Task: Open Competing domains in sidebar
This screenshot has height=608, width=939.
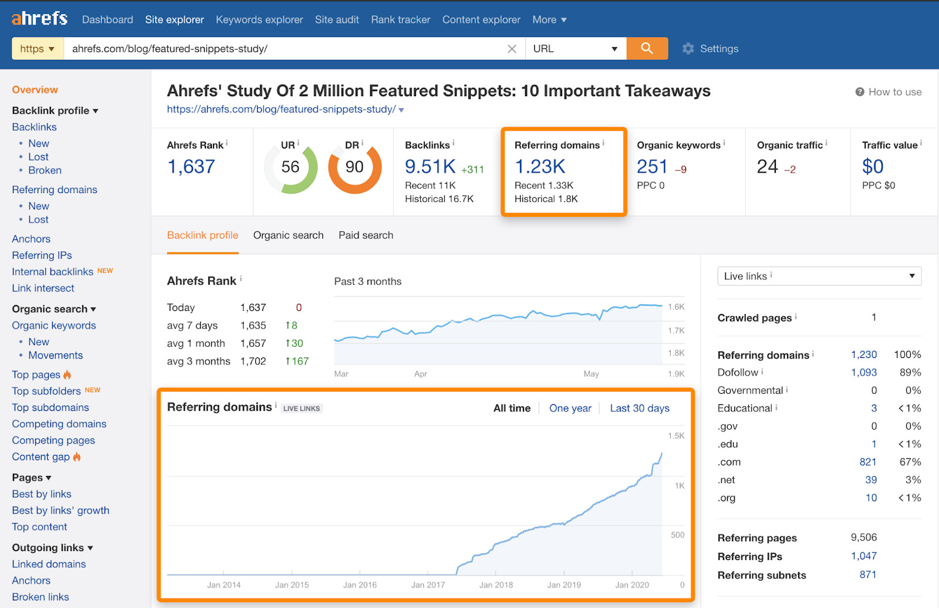Action: (59, 424)
